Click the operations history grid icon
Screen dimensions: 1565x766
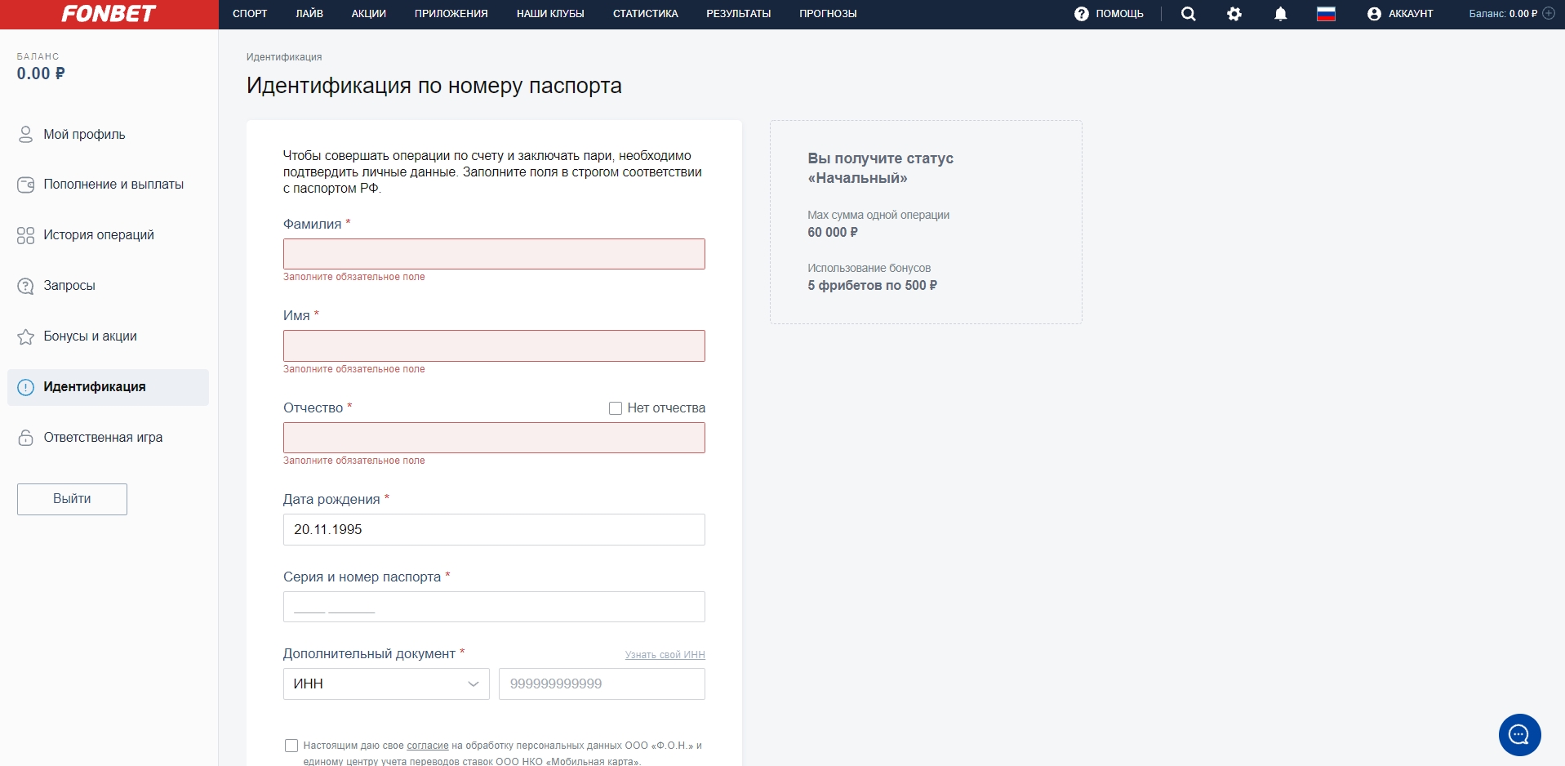[x=25, y=235]
